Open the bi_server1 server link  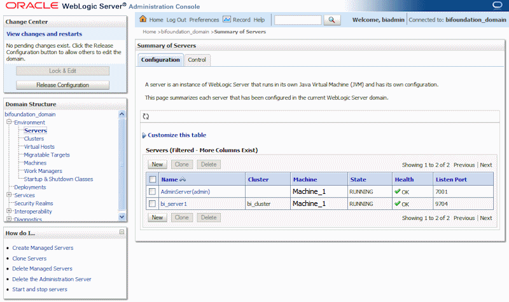[x=176, y=203]
